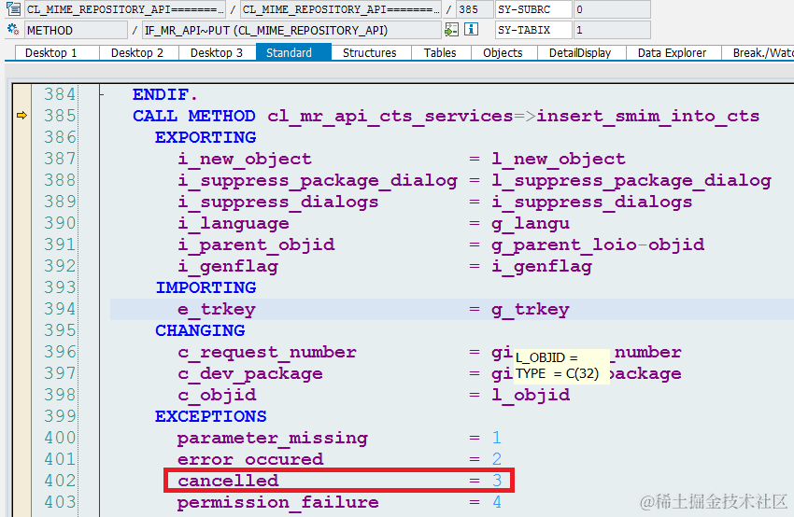This screenshot has width=794, height=517.
Task: Click the i_language parameter name
Action: [234, 224]
